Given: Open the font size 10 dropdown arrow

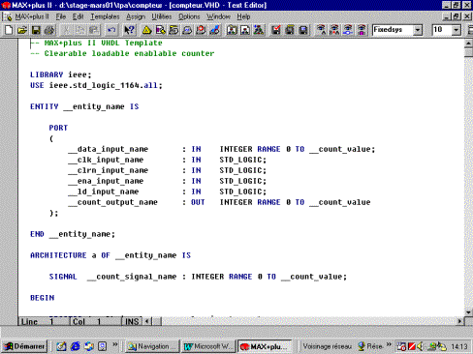Looking at the screenshot, I should pyautogui.click(x=456, y=30).
